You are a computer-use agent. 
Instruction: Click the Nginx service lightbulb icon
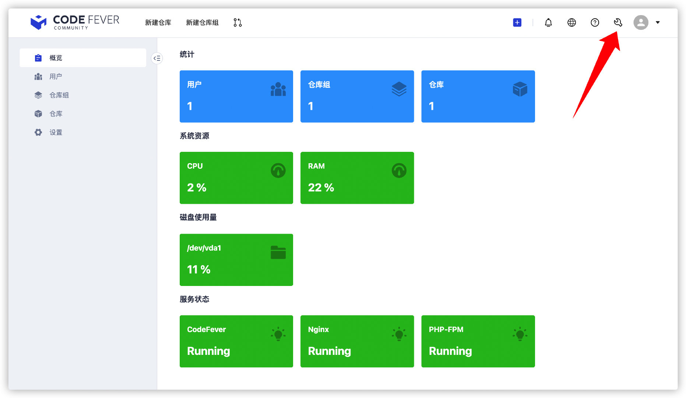coord(399,334)
